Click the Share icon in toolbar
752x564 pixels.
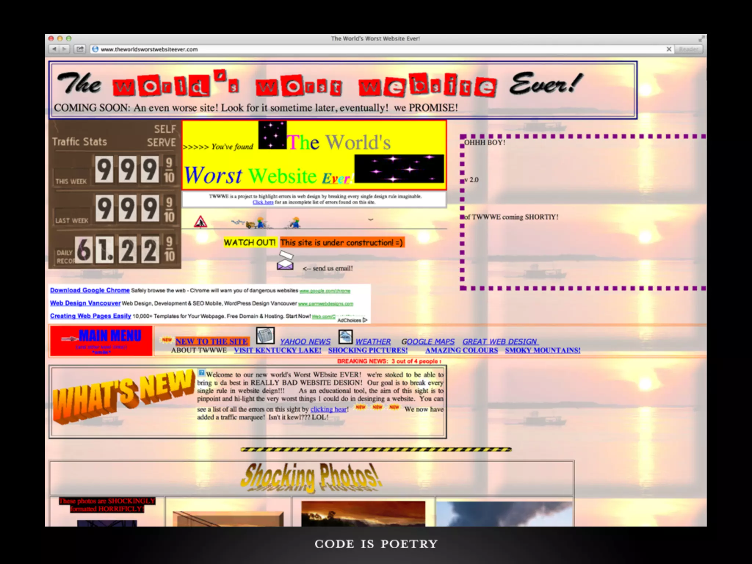(x=80, y=49)
